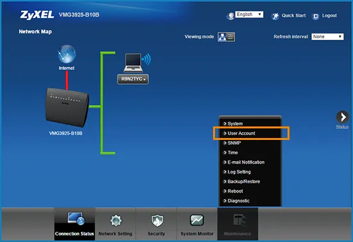Click the Logout door icon
Screen dimensions: 353x242
[316, 16]
